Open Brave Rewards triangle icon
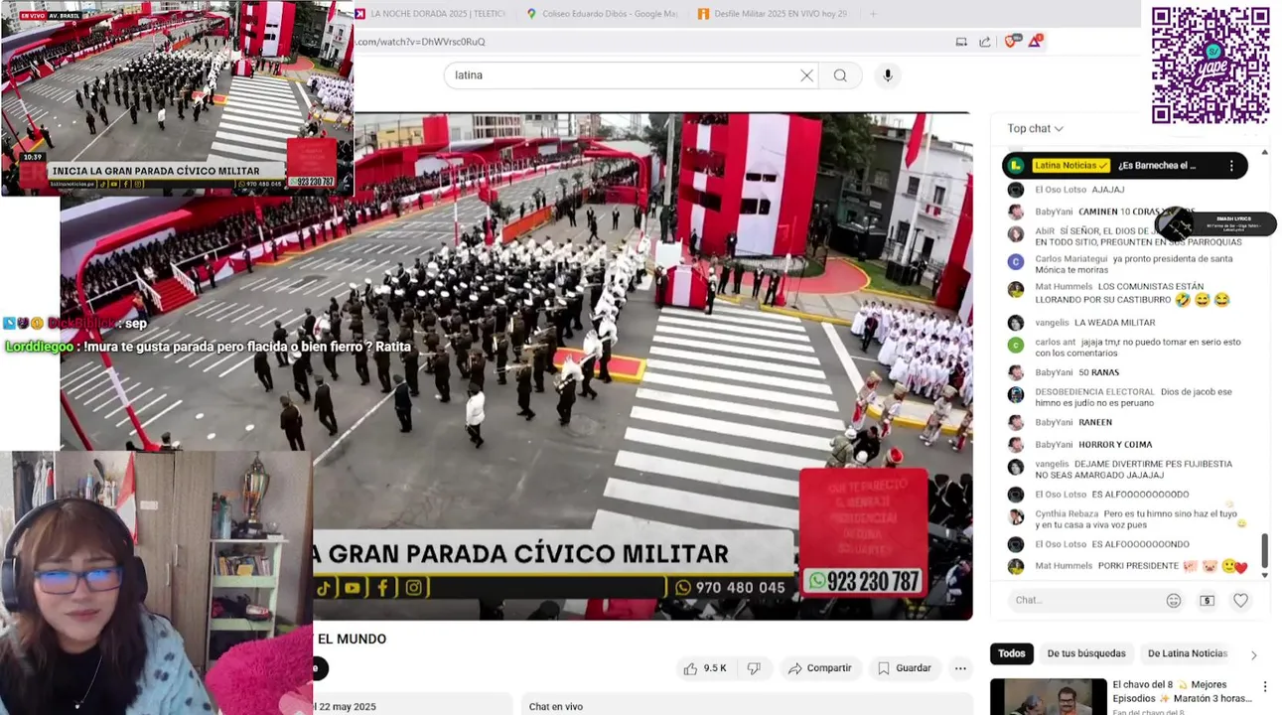Image resolution: width=1282 pixels, height=715 pixels. click(x=1036, y=41)
